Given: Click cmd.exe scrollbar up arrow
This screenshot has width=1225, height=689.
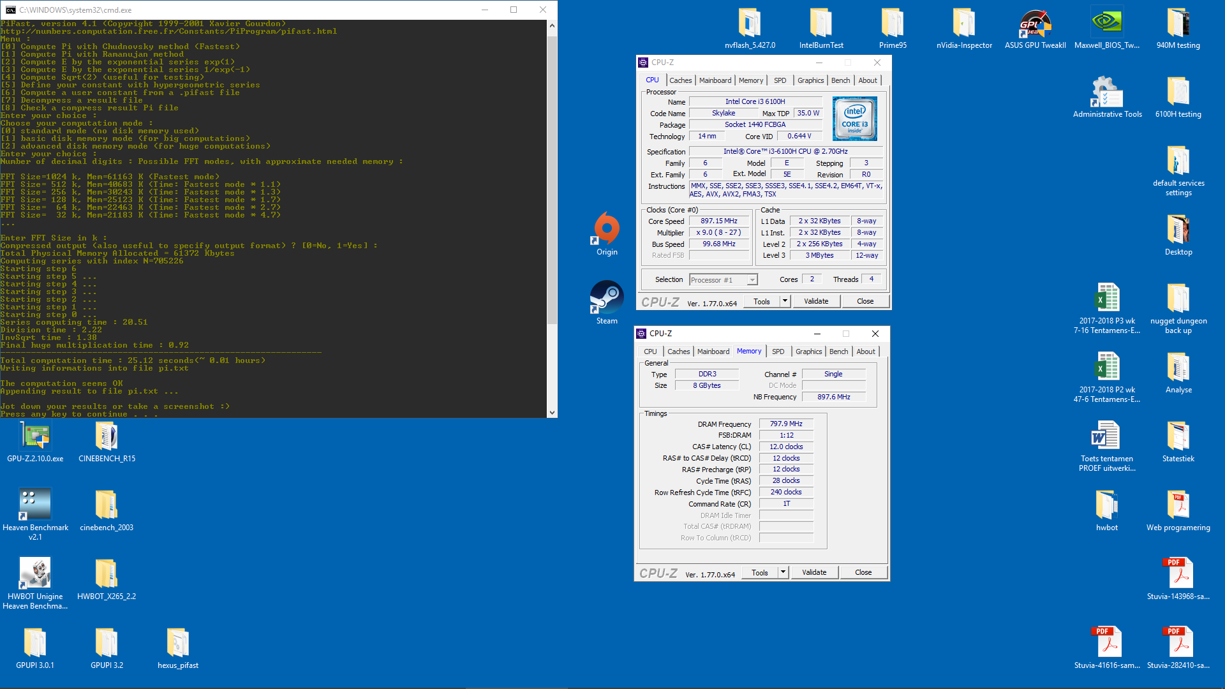Looking at the screenshot, I should click(x=552, y=26).
